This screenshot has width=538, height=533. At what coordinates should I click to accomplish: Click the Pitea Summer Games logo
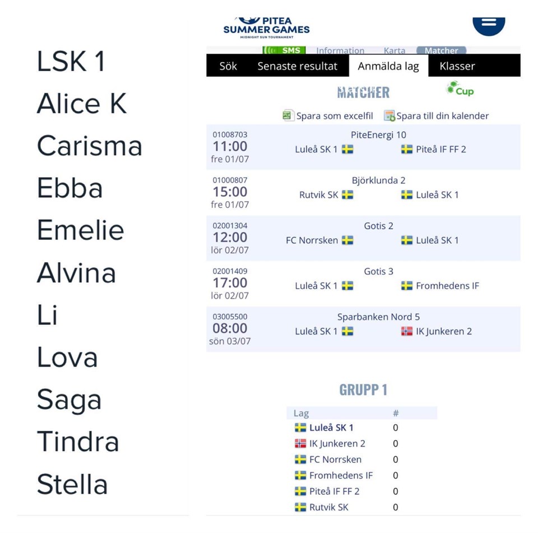coord(266,27)
